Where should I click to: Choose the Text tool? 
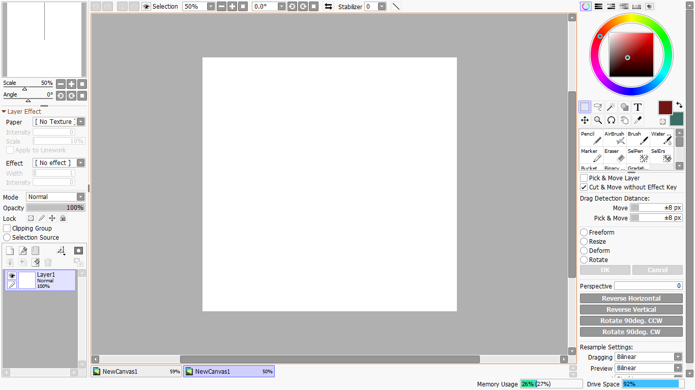click(638, 107)
